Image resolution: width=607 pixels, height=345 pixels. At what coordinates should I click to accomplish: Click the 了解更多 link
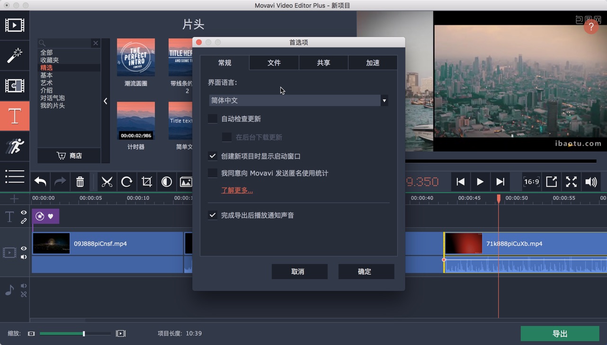(237, 189)
